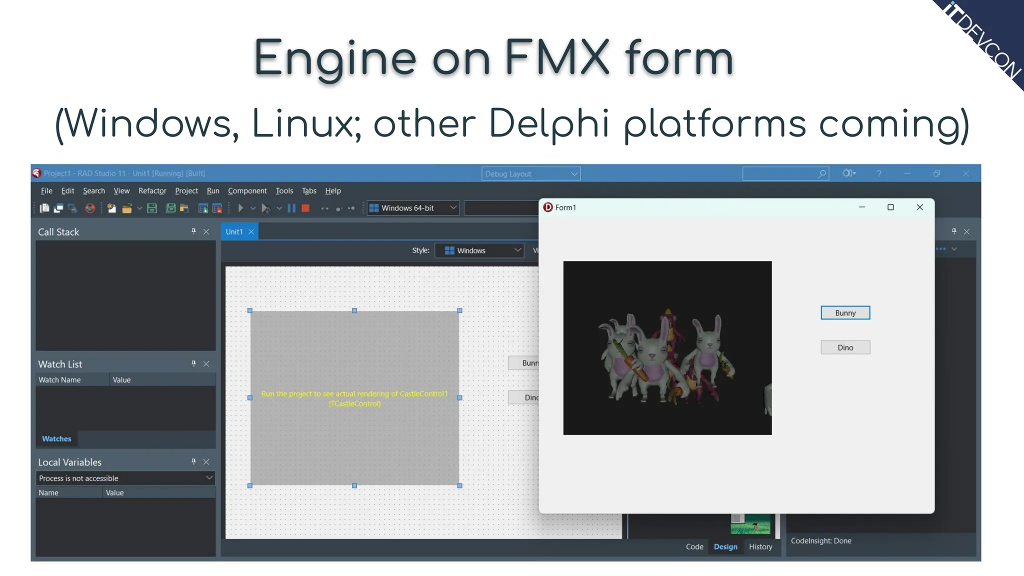Select the Watches tab in Watch List
Screen dimensions: 1024x576
(56, 438)
